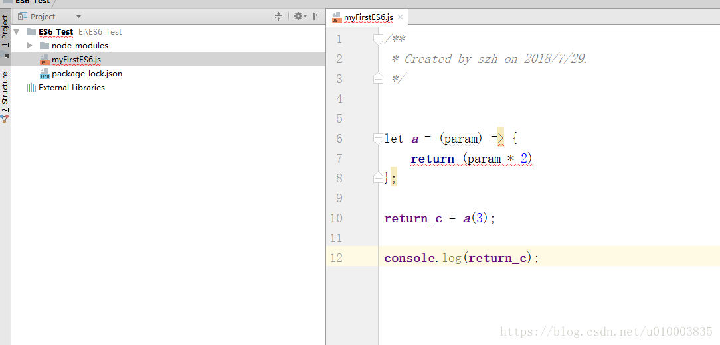Click the 'log' method on line 12
The image size is (720, 345).
[x=452, y=258]
